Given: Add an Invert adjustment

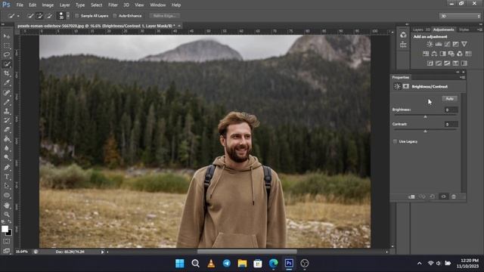Looking at the screenshot, I should [430, 63].
